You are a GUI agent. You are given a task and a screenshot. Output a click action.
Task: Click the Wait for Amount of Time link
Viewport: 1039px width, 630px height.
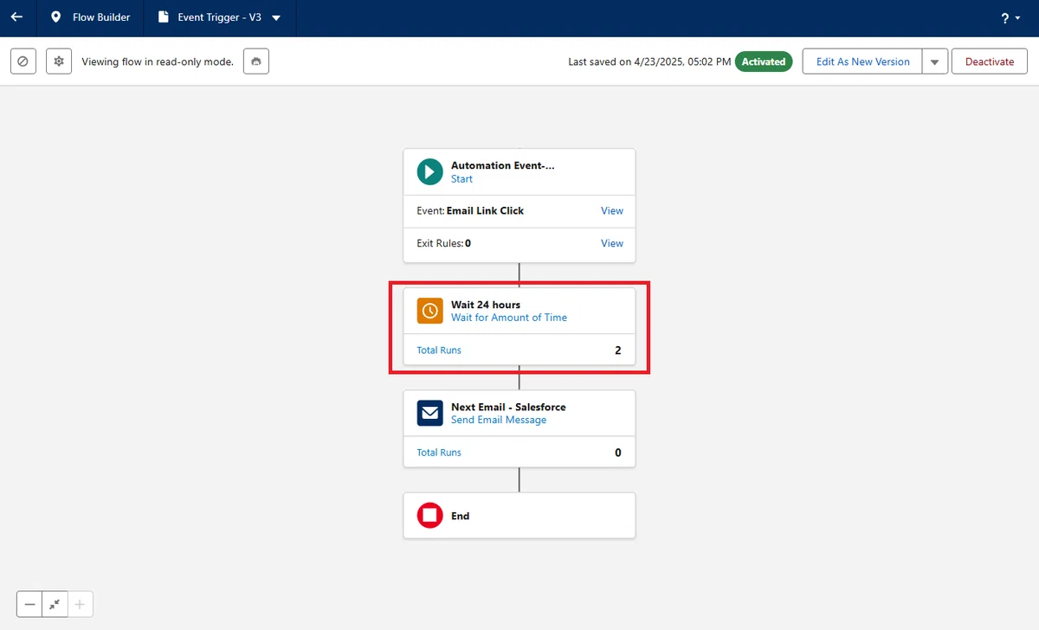[509, 318]
